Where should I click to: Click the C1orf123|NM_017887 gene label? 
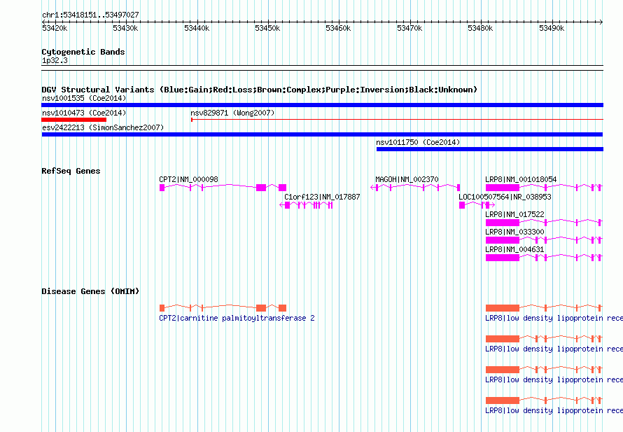click(x=322, y=197)
